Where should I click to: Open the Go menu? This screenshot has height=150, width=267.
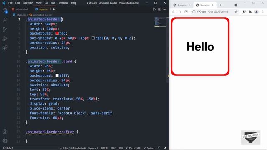(46, 3)
